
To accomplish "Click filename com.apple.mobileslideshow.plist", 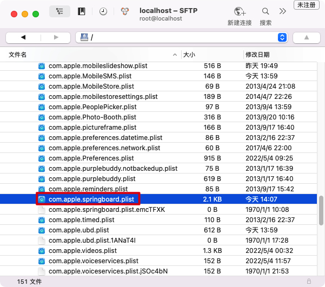I will click(98, 66).
